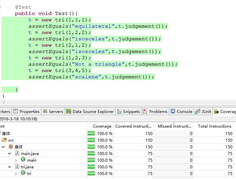Click the "Not a triangle" string
Image resolution: width=236 pixels, height=179 pixels.
coord(98,64)
